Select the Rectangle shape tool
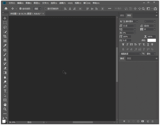 pos(5,100)
